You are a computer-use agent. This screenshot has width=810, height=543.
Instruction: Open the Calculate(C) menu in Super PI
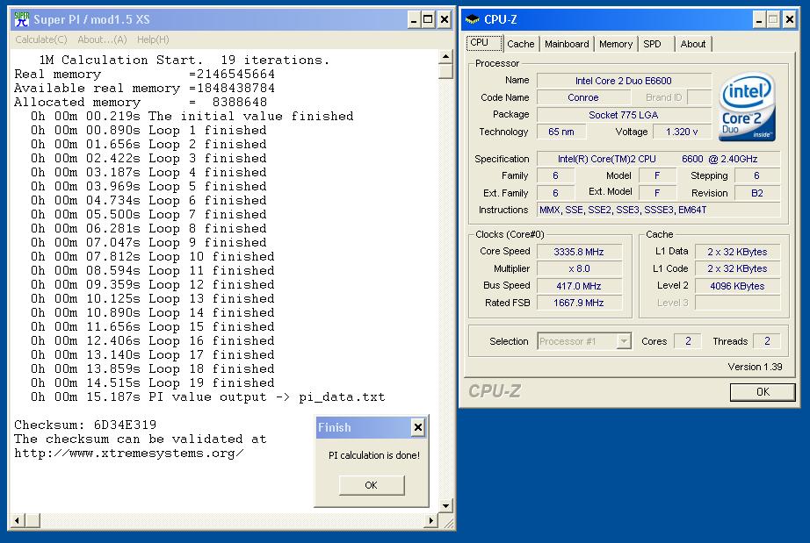(x=41, y=39)
